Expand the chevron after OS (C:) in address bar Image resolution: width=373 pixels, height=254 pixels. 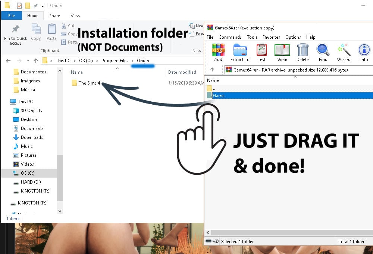point(97,61)
